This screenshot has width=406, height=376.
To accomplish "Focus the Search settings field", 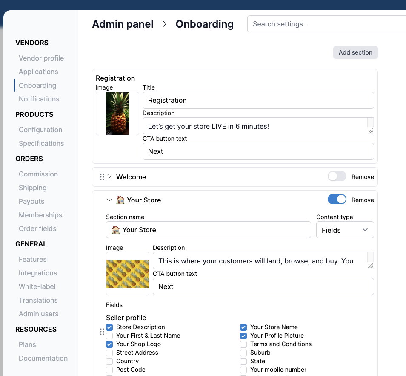I will [326, 24].
